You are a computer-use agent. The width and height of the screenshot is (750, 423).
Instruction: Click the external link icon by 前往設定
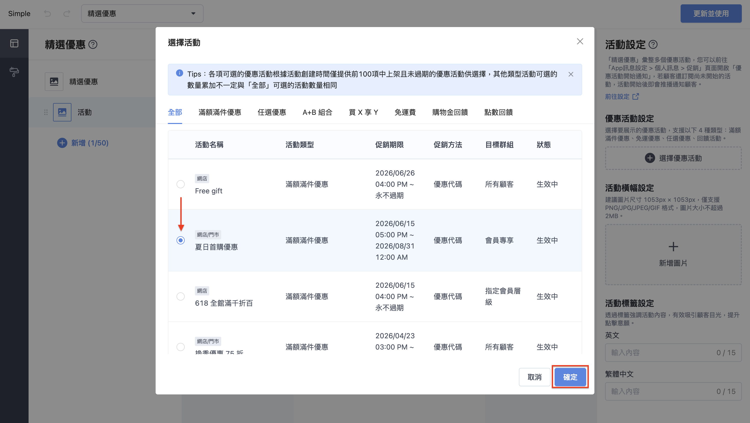pos(636,96)
